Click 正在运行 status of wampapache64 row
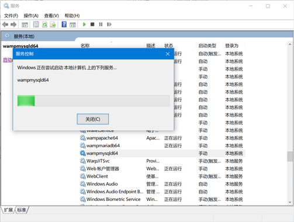 173,138
